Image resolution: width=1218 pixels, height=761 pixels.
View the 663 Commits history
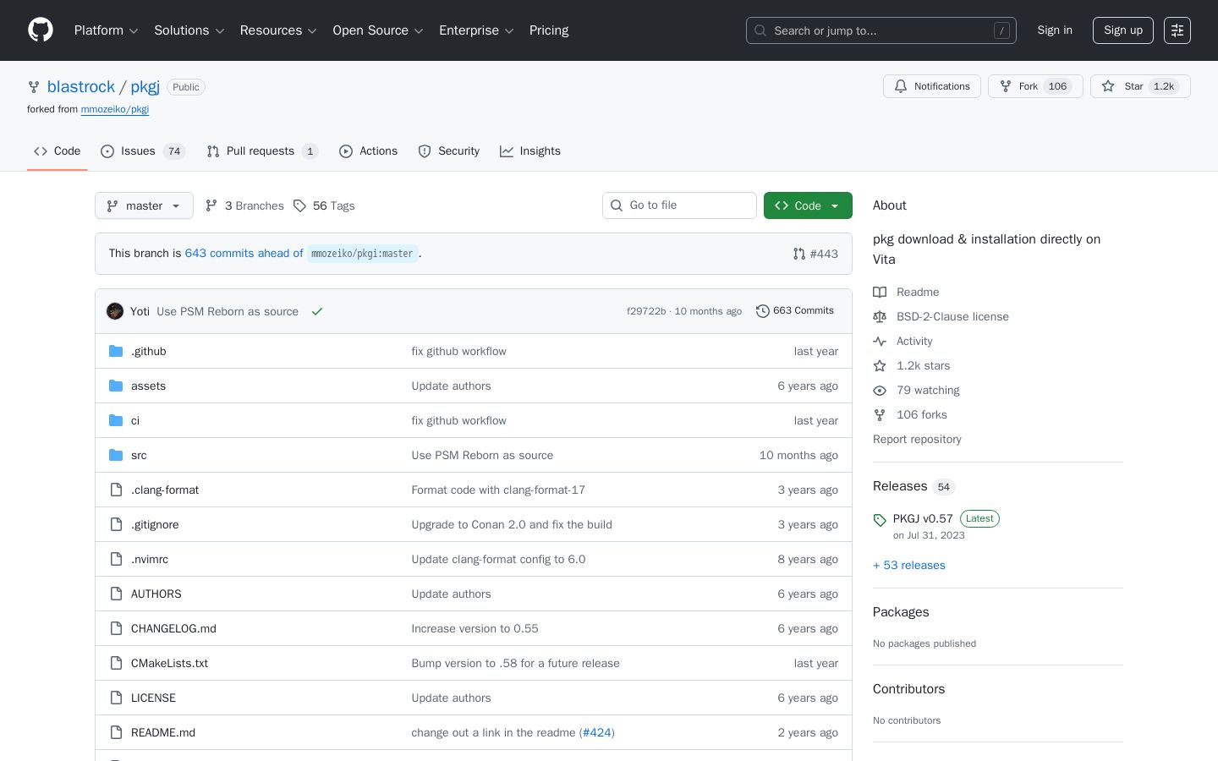pyautogui.click(x=795, y=311)
